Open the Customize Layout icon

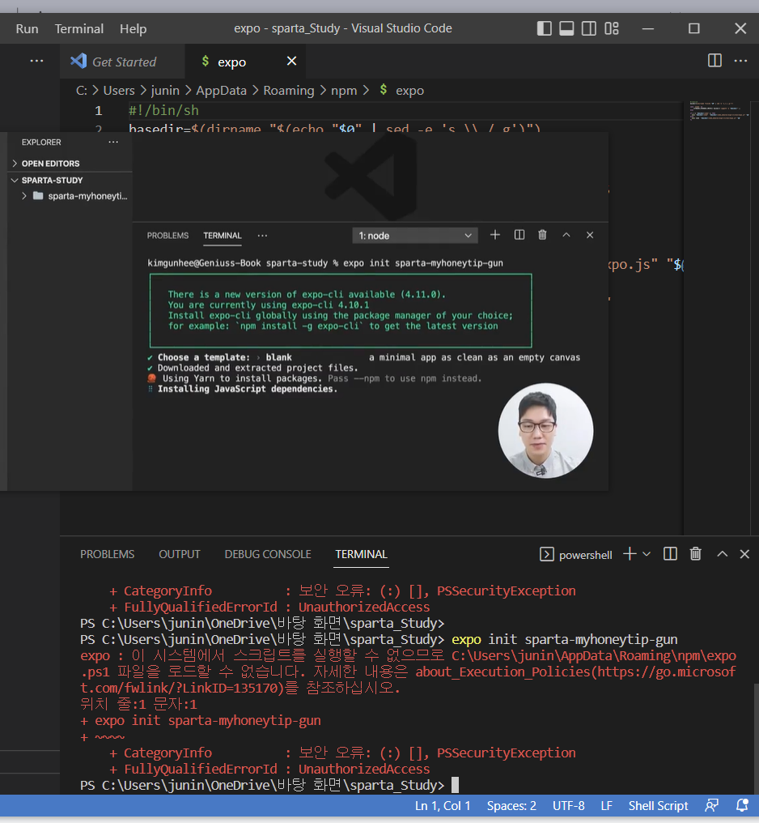tap(611, 28)
